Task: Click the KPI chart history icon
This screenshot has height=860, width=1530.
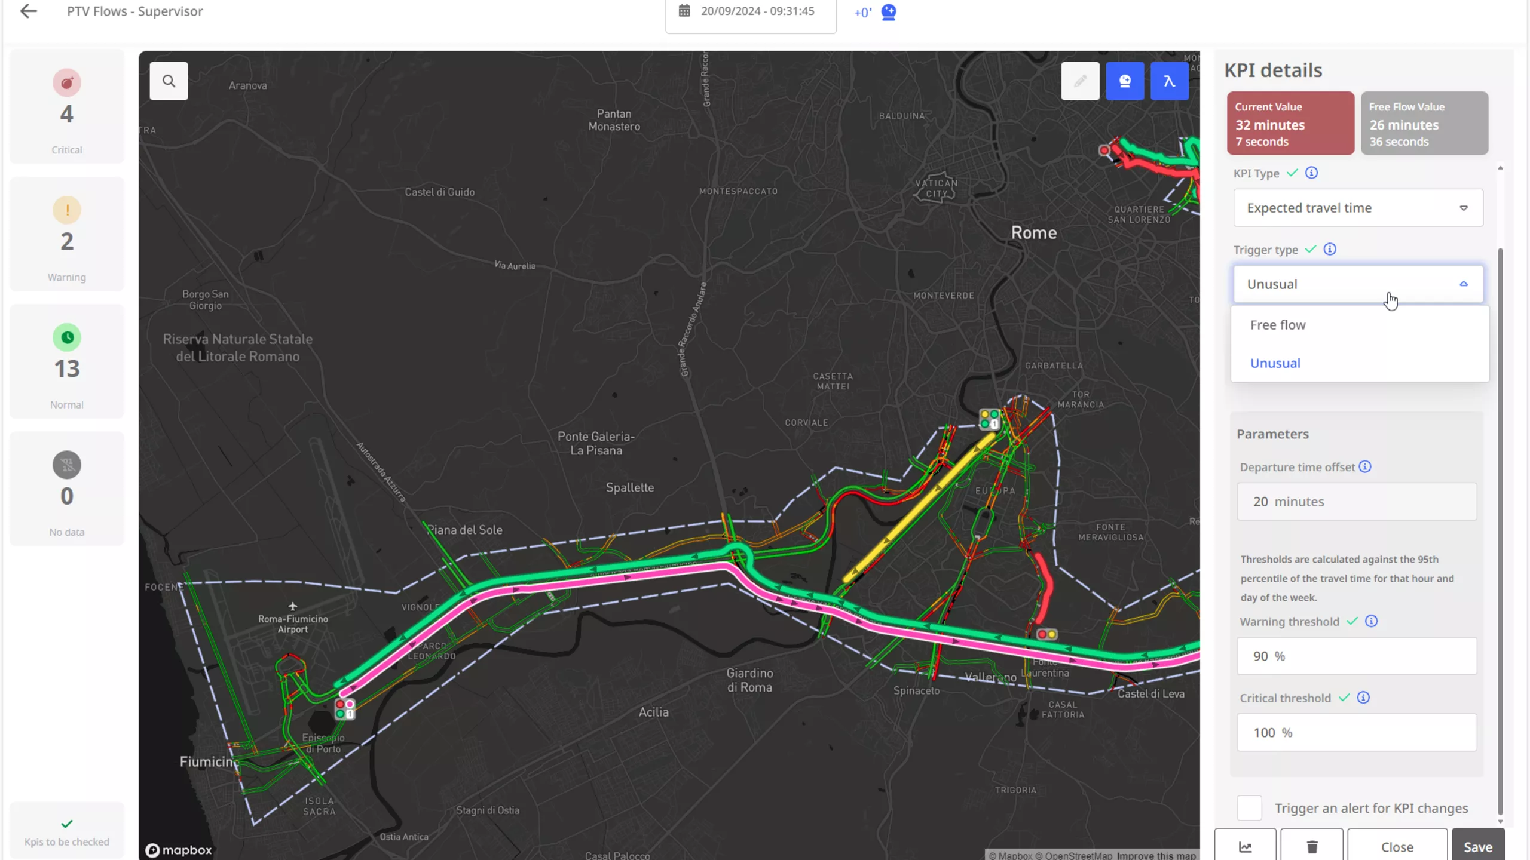Action: click(1245, 846)
